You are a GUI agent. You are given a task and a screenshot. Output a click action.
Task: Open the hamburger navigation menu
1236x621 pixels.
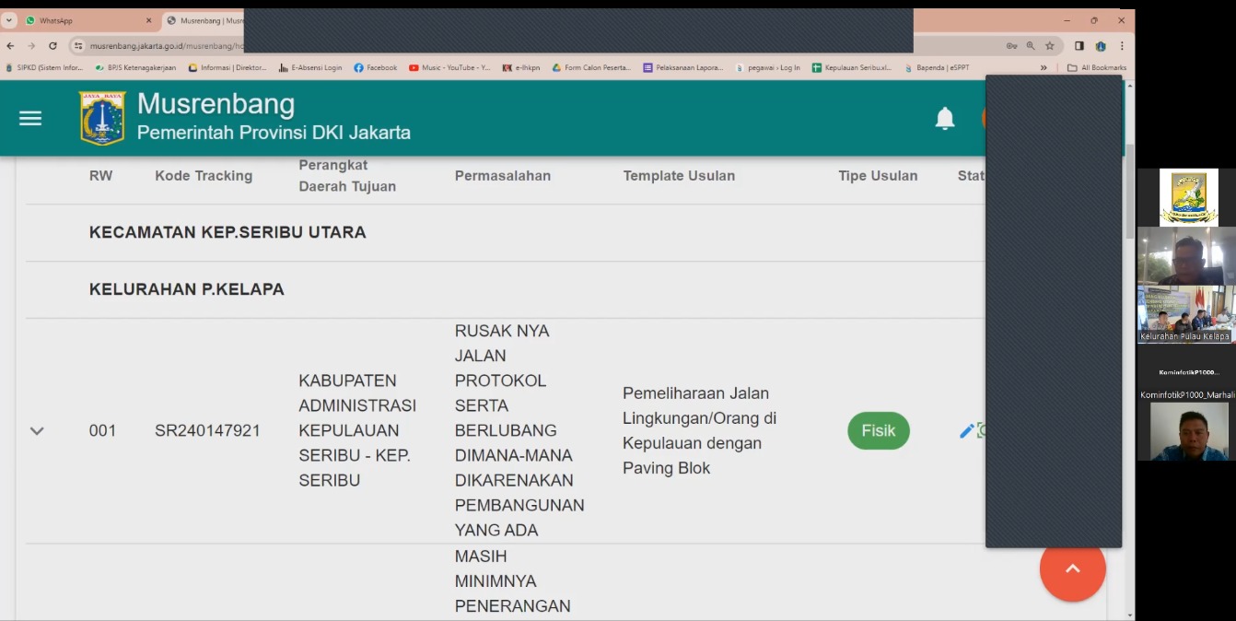[30, 118]
